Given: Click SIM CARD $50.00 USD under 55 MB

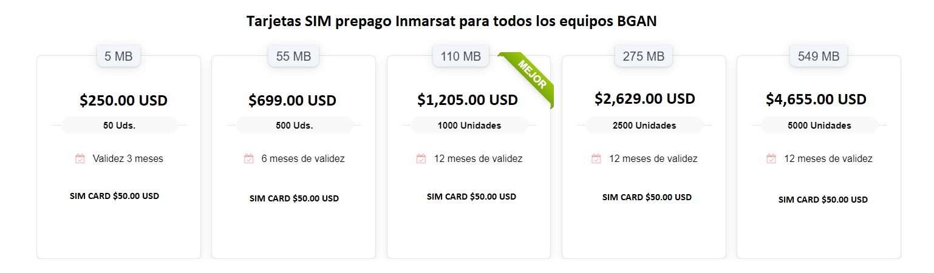Looking at the screenshot, I should 294,198.
